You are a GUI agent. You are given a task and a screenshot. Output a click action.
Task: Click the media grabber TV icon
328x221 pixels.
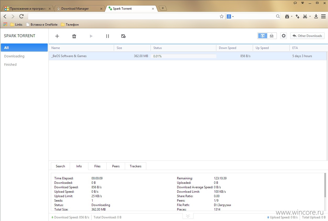point(287,16)
